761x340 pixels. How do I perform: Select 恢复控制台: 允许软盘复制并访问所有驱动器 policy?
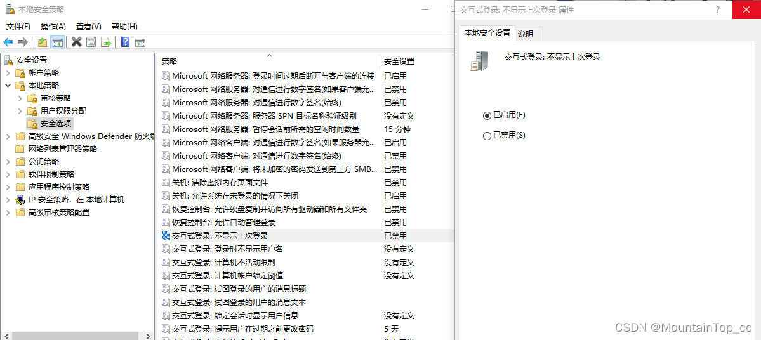tap(269, 209)
